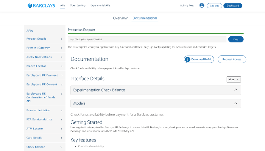265x151 pixels.
Task: Open the user profile avatar icon
Action: coord(202,5)
